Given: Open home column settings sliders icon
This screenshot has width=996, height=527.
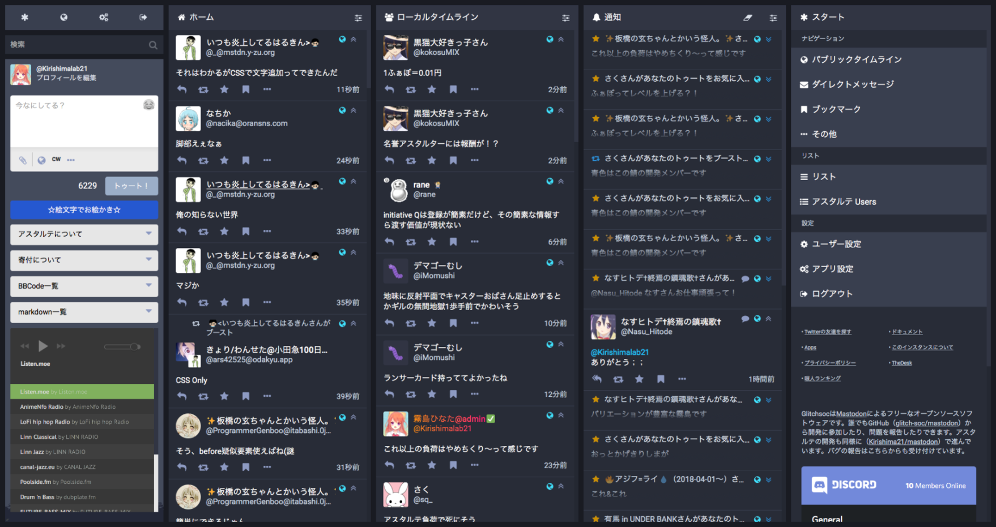Looking at the screenshot, I should [x=358, y=18].
